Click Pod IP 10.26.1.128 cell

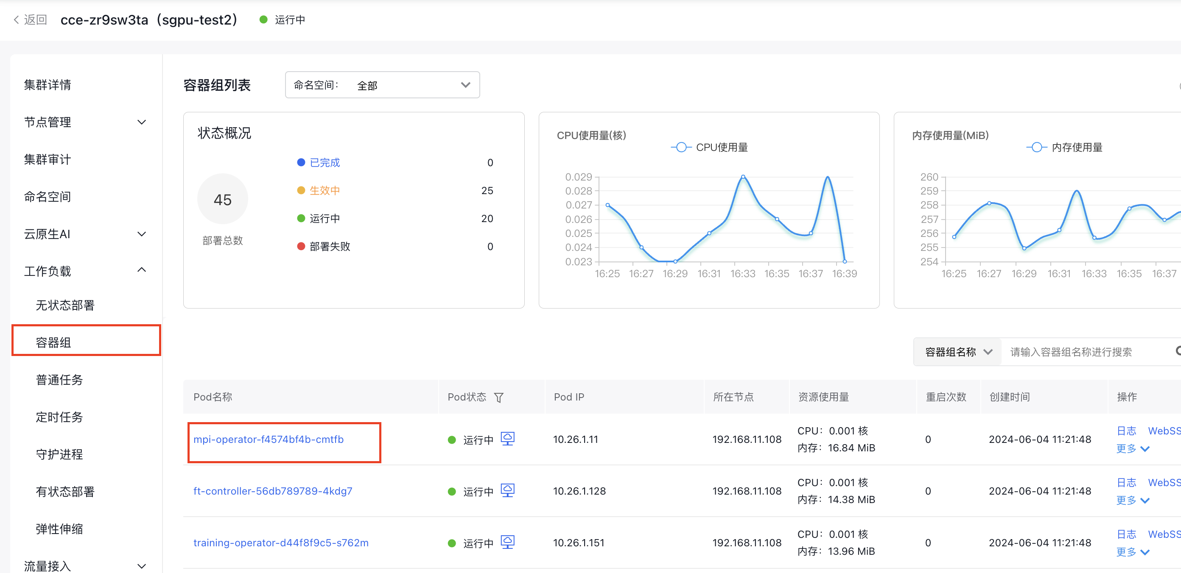point(579,491)
